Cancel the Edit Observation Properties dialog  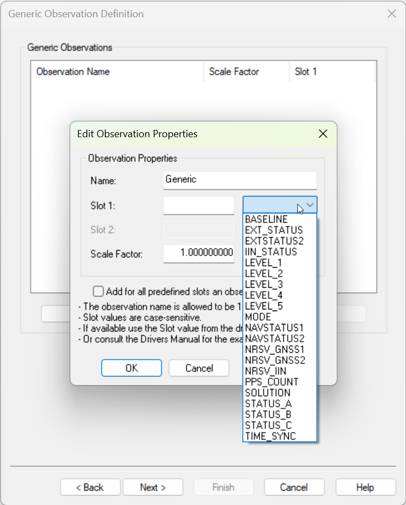pyautogui.click(x=199, y=368)
